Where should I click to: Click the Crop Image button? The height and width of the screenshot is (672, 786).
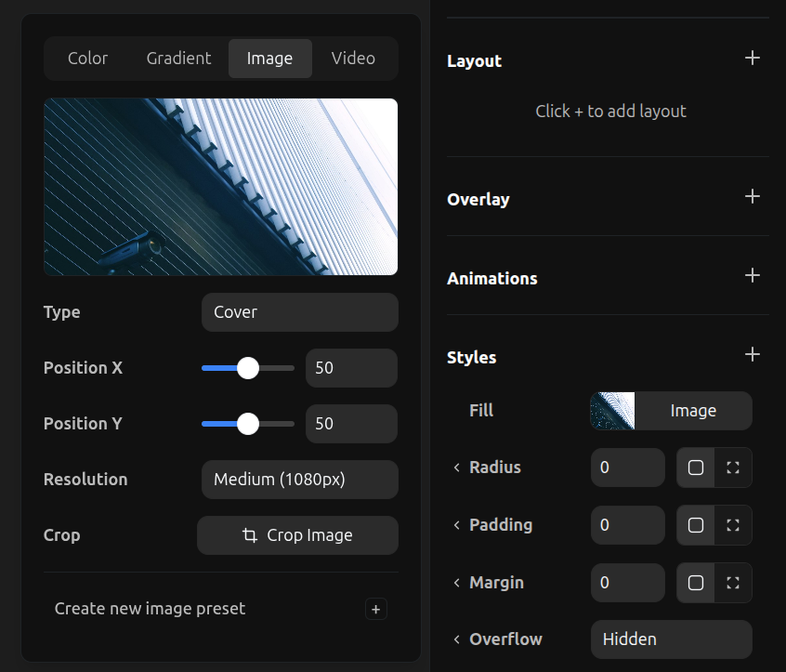tap(297, 535)
